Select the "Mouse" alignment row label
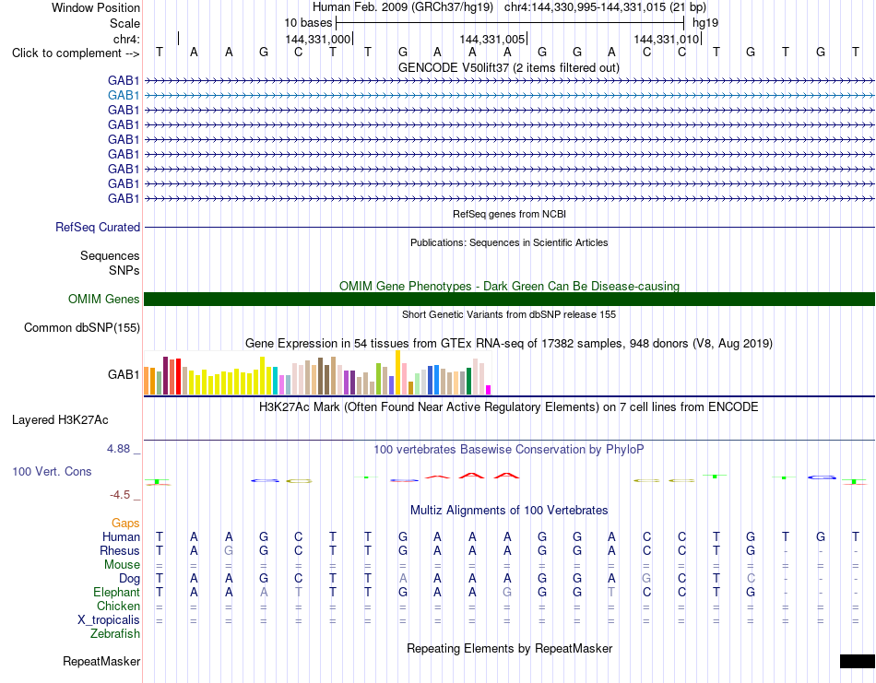Screen dimensions: 876x683 [x=122, y=565]
